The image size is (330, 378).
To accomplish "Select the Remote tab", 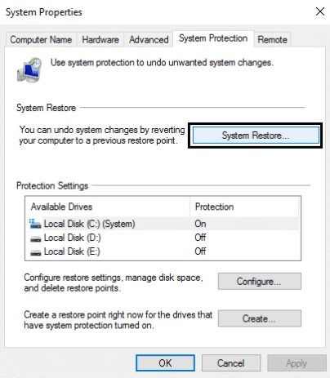I will (272, 40).
